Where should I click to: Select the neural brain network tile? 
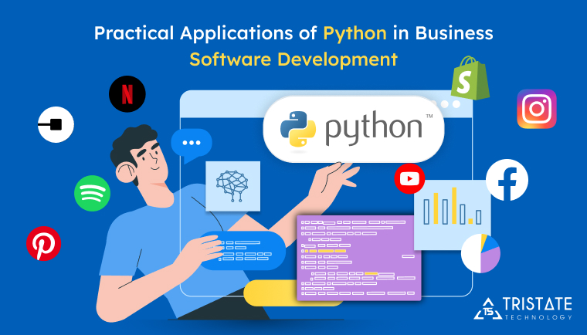pos(232,186)
